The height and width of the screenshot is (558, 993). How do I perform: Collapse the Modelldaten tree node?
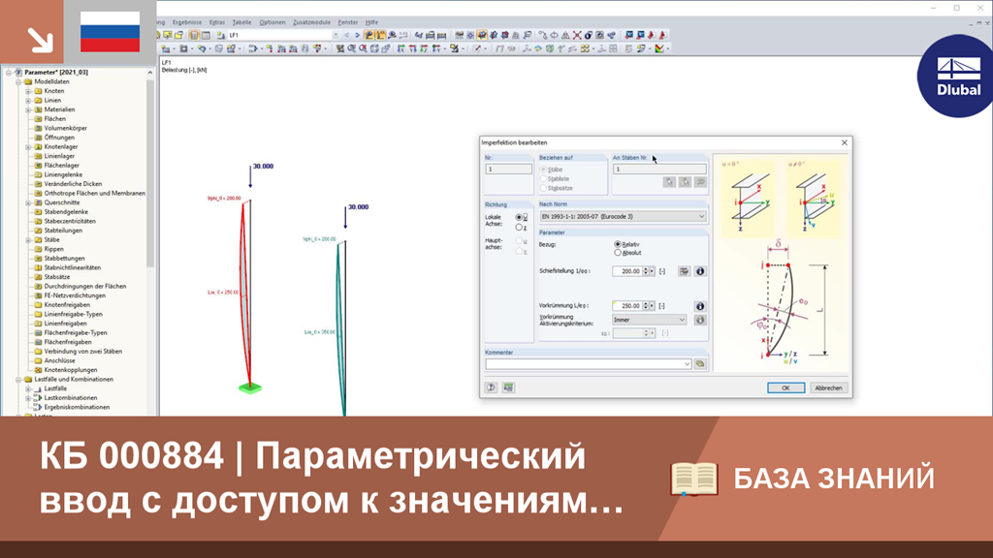coord(18,81)
